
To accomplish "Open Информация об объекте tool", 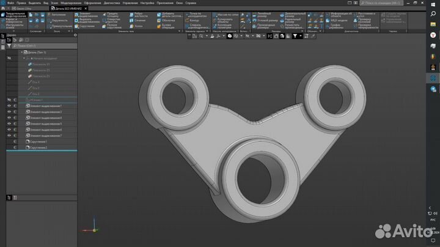I will point(339,15).
